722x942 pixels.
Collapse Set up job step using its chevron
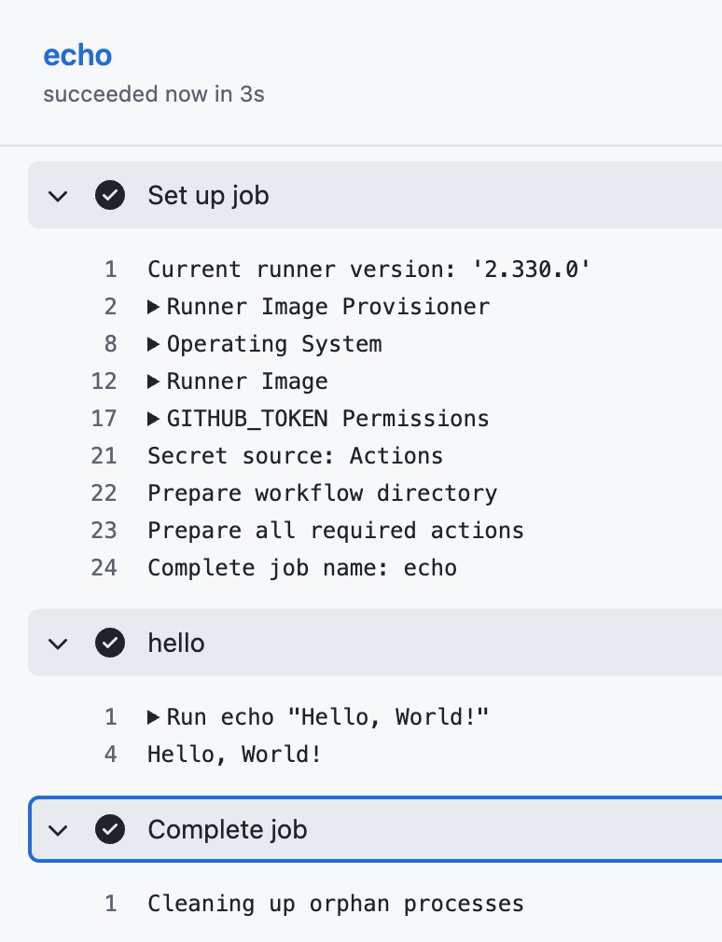pyautogui.click(x=59, y=196)
